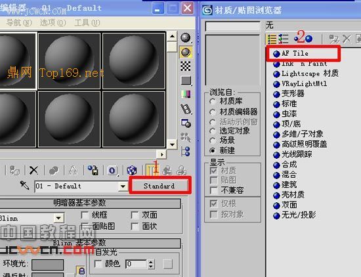Select the 选定对象 radio button
Screen dimensions: 361x277
click(x=213, y=131)
